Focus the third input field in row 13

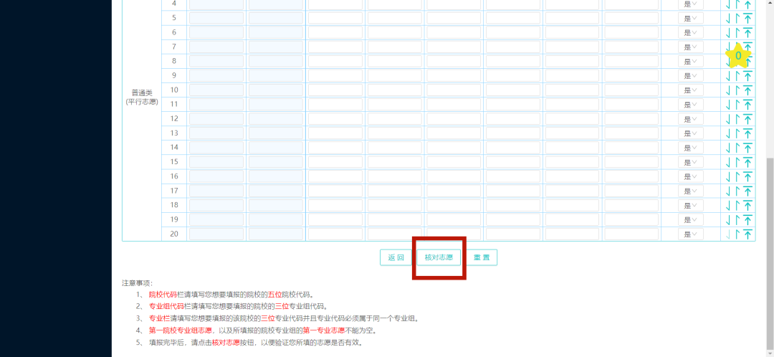click(x=335, y=133)
